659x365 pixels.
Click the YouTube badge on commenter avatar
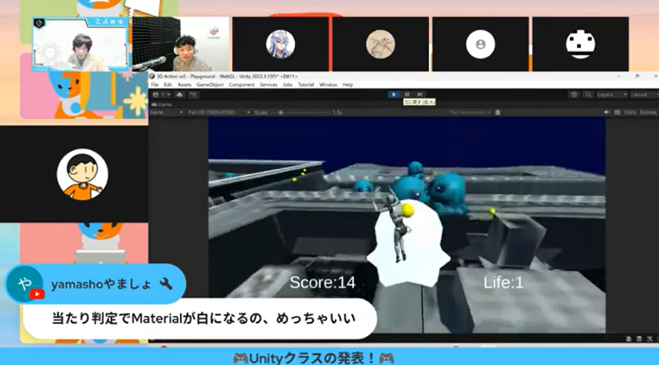pos(37,294)
